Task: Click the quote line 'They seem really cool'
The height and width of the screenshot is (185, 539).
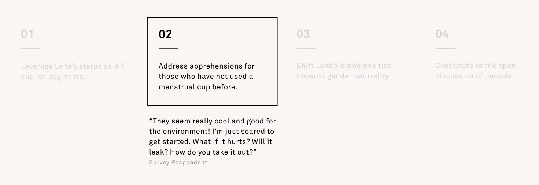Action: pos(213,121)
